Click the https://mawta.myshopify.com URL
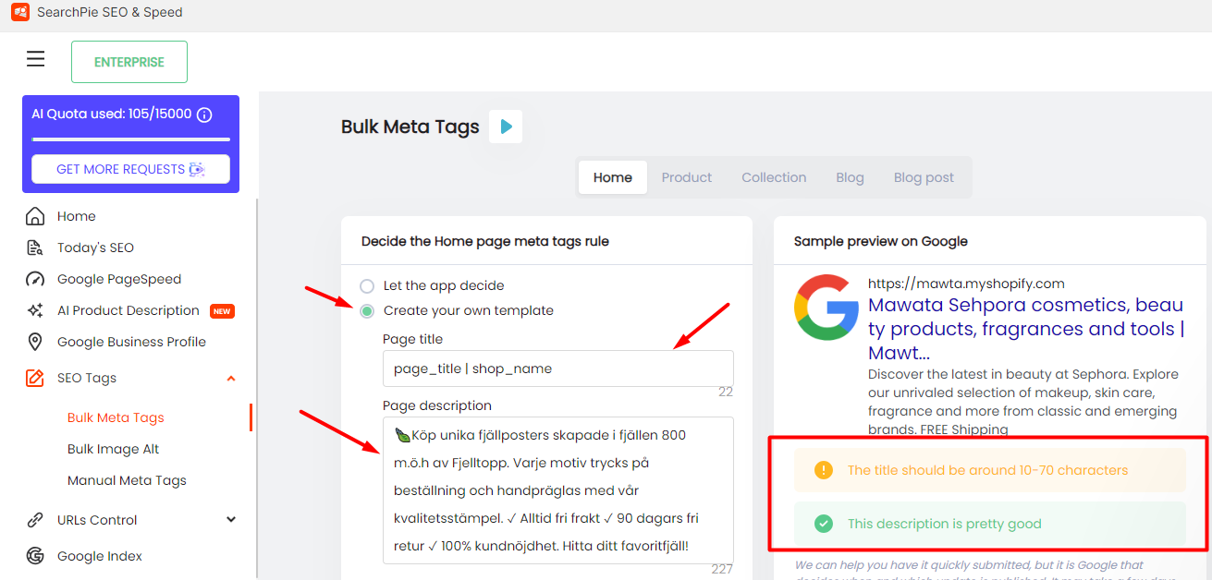 point(966,284)
